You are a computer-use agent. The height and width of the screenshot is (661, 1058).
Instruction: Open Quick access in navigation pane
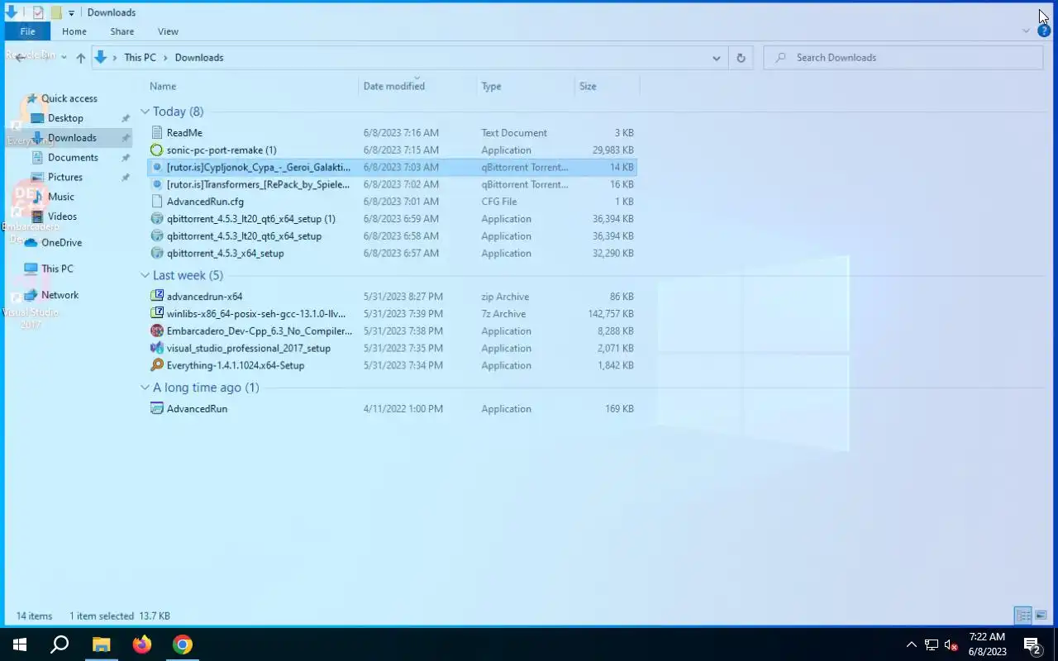(69, 98)
